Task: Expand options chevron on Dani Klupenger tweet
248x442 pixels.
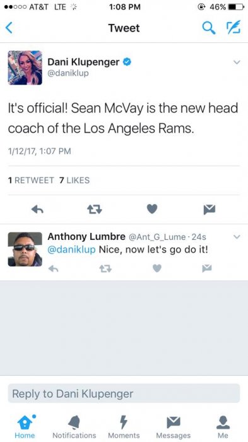Action: [x=237, y=63]
